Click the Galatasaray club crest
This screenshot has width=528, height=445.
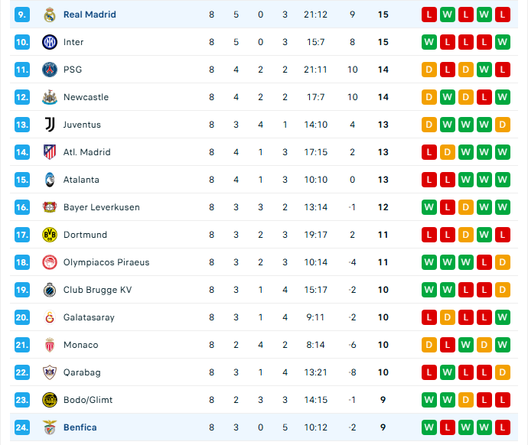(x=50, y=317)
